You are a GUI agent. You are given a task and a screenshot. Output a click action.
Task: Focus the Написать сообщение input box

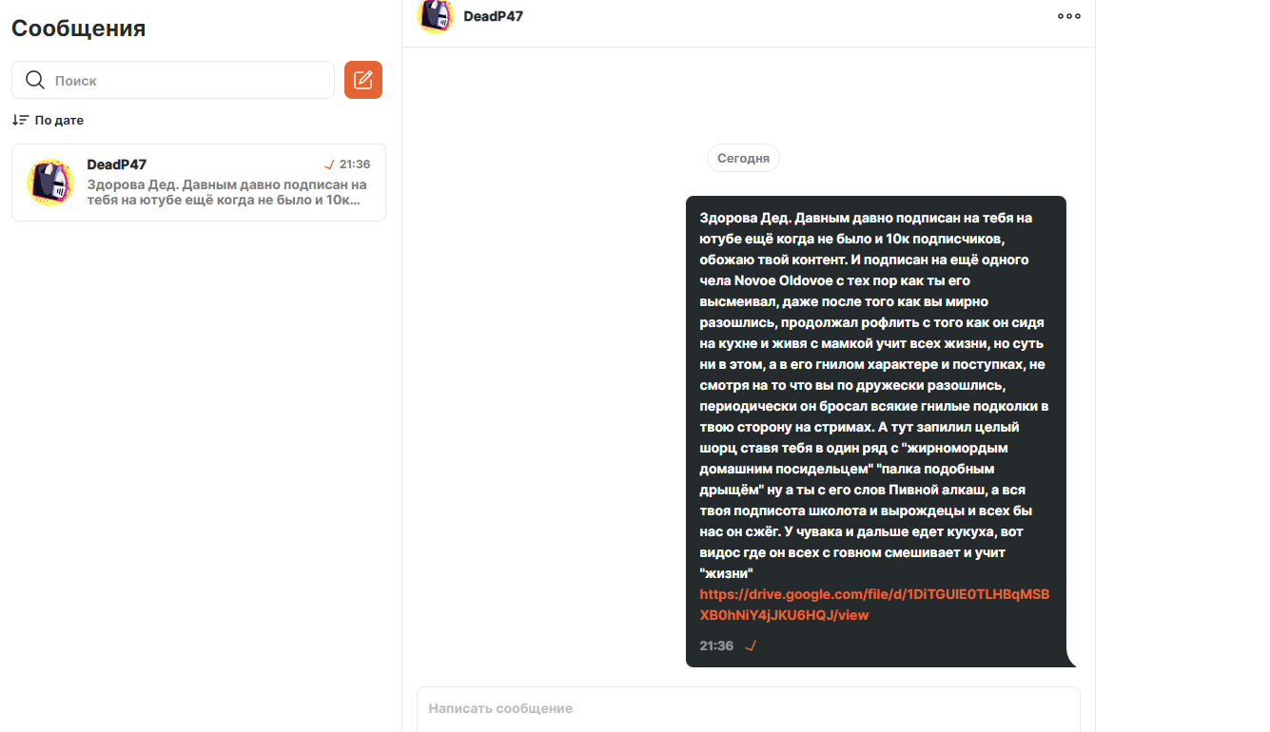click(749, 709)
